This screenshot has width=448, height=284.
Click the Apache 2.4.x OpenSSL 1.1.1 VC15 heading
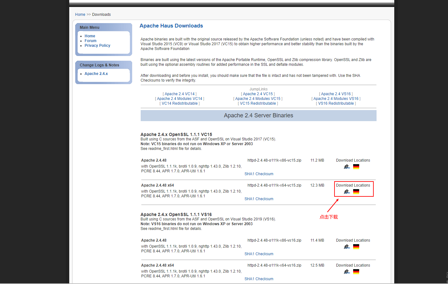coord(176,134)
